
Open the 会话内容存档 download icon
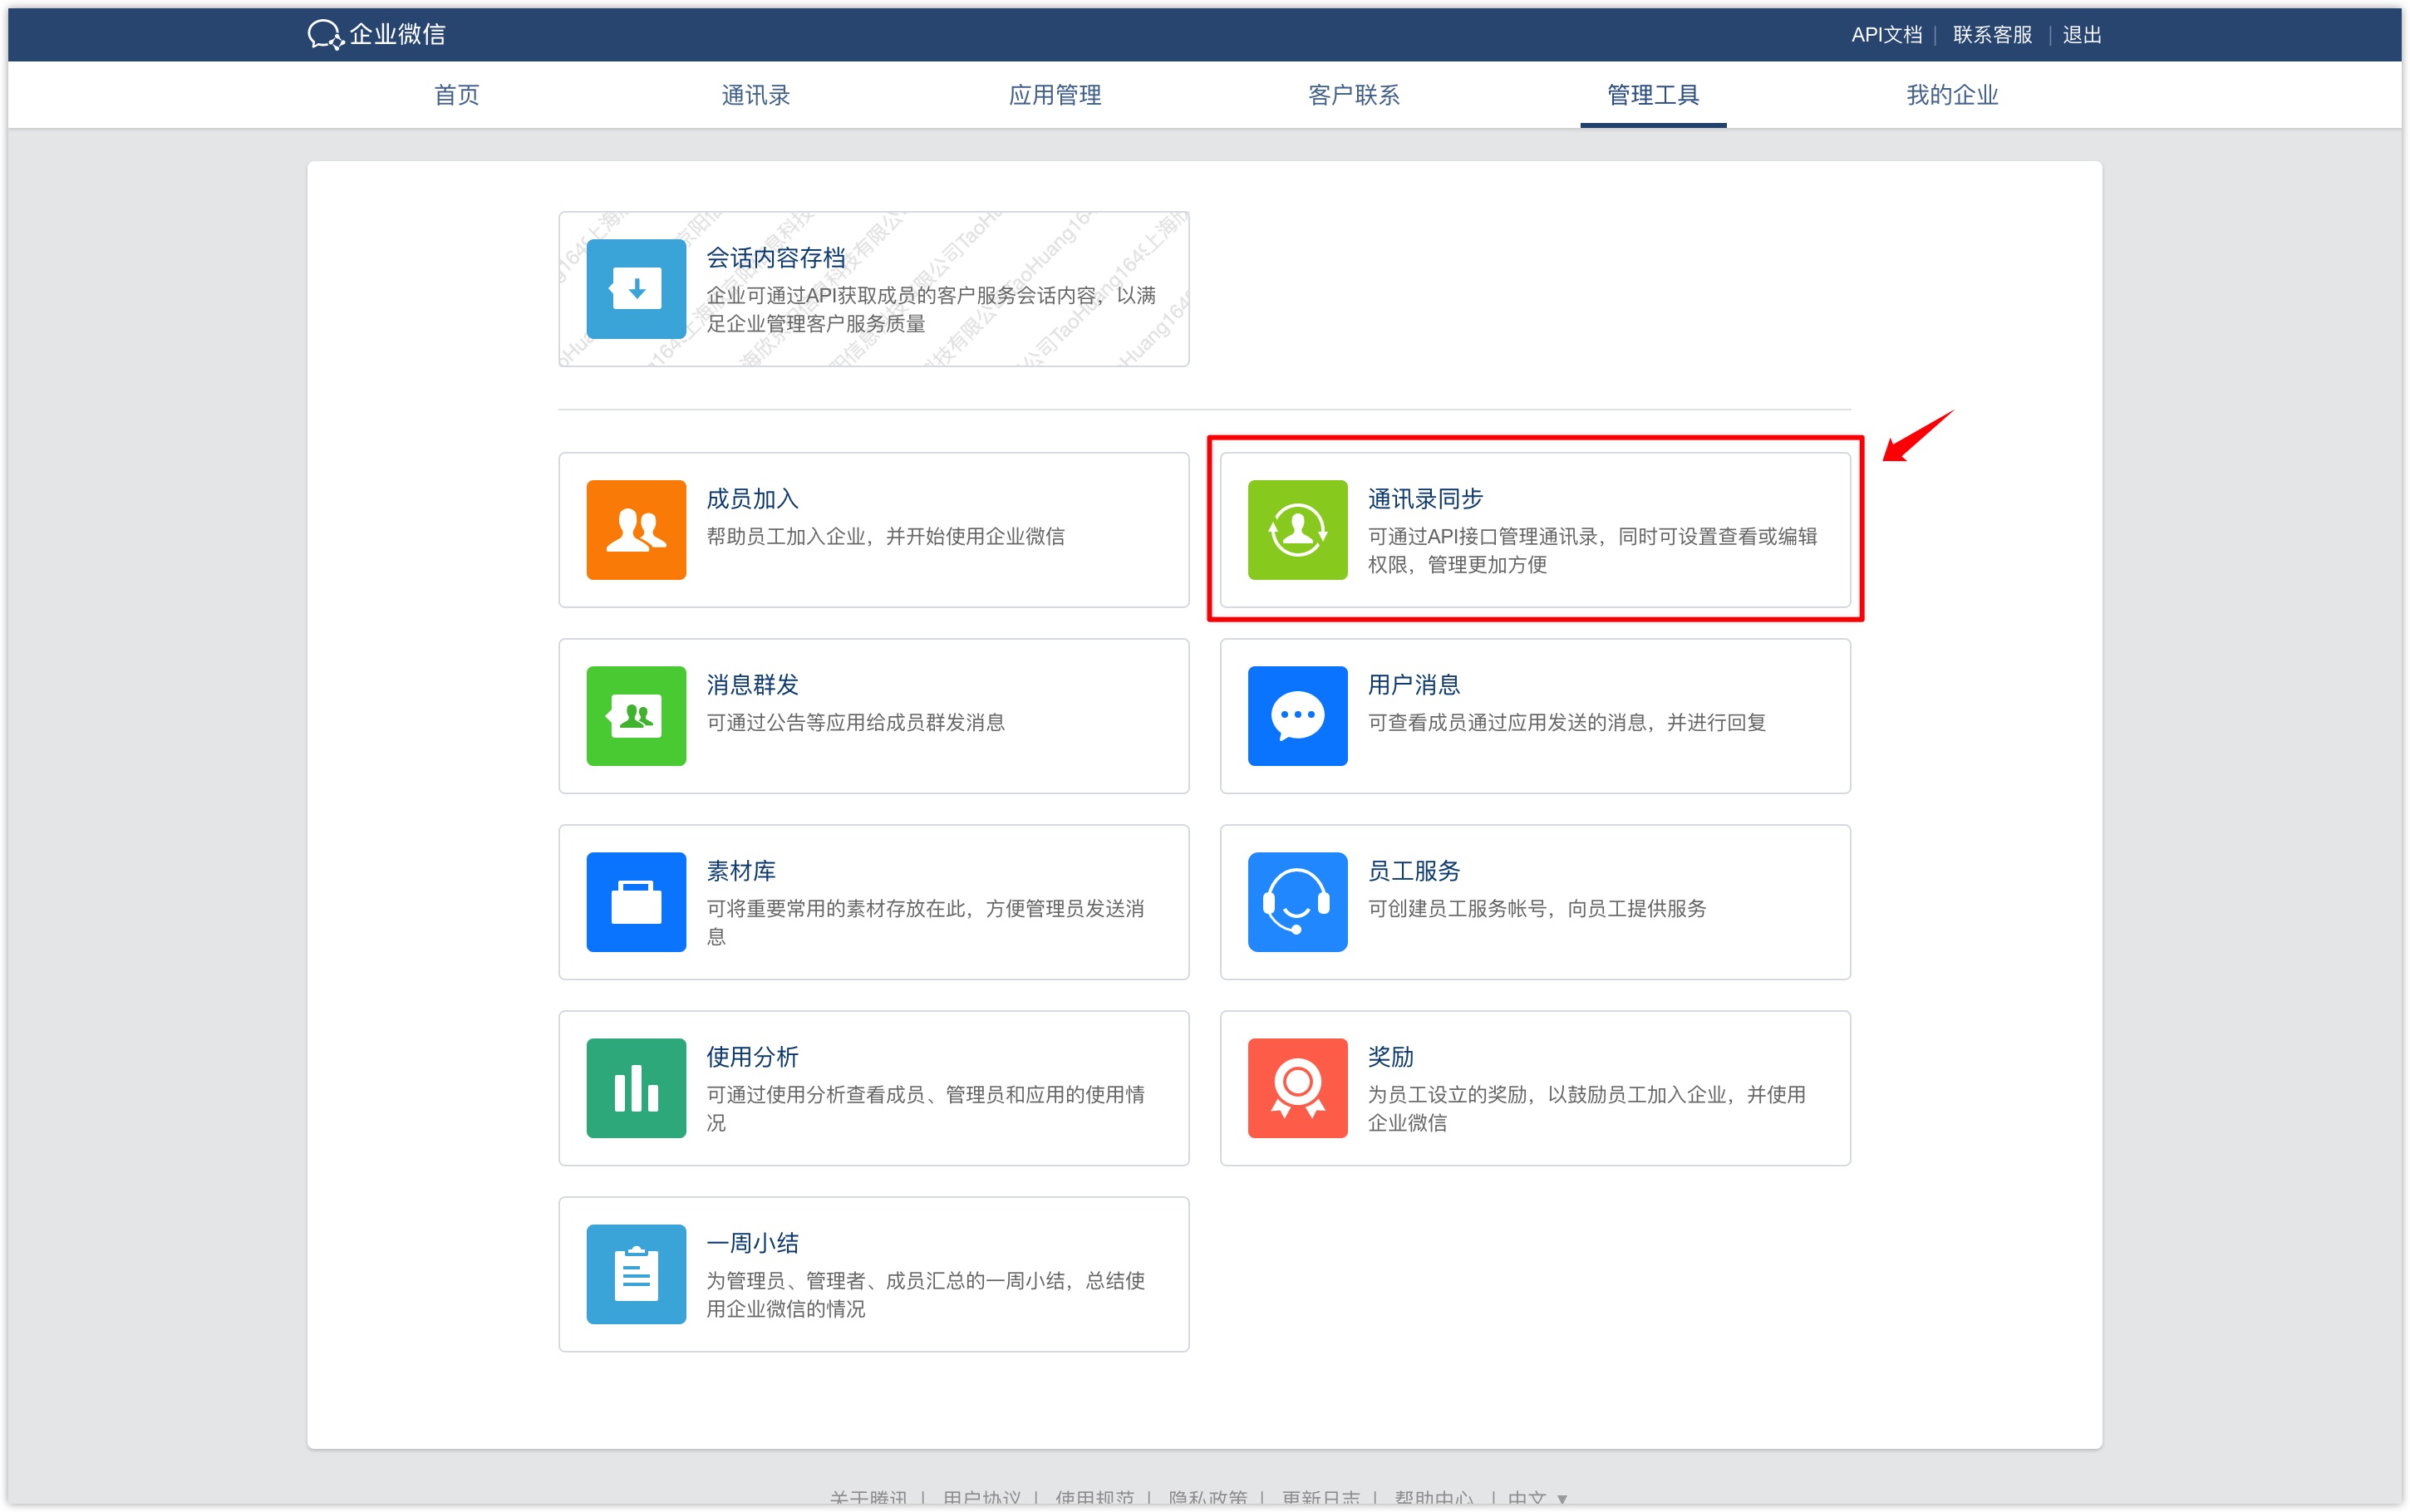[x=636, y=289]
